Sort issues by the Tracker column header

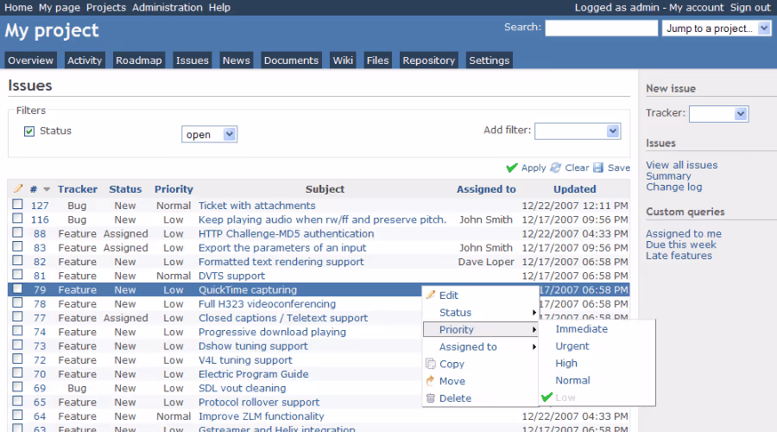(78, 189)
